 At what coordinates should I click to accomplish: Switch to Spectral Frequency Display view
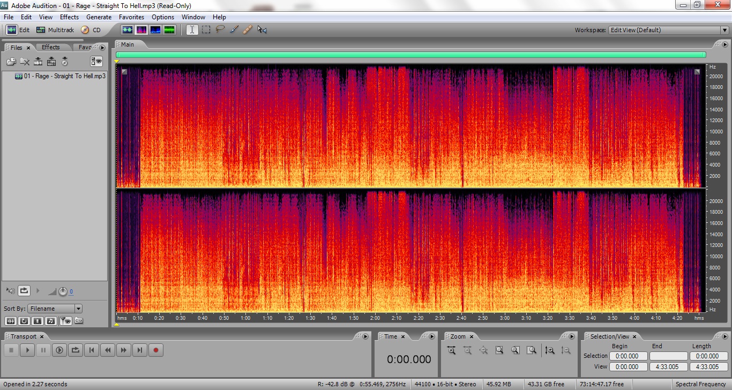(141, 30)
